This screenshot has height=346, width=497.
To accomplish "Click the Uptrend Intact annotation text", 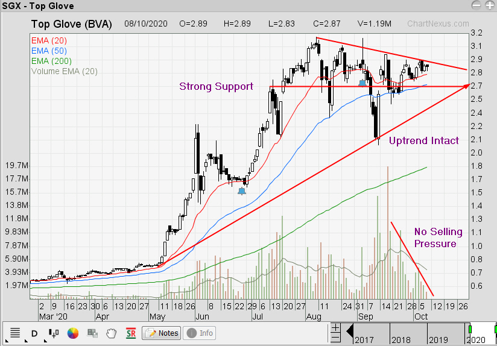I will click(x=424, y=140).
